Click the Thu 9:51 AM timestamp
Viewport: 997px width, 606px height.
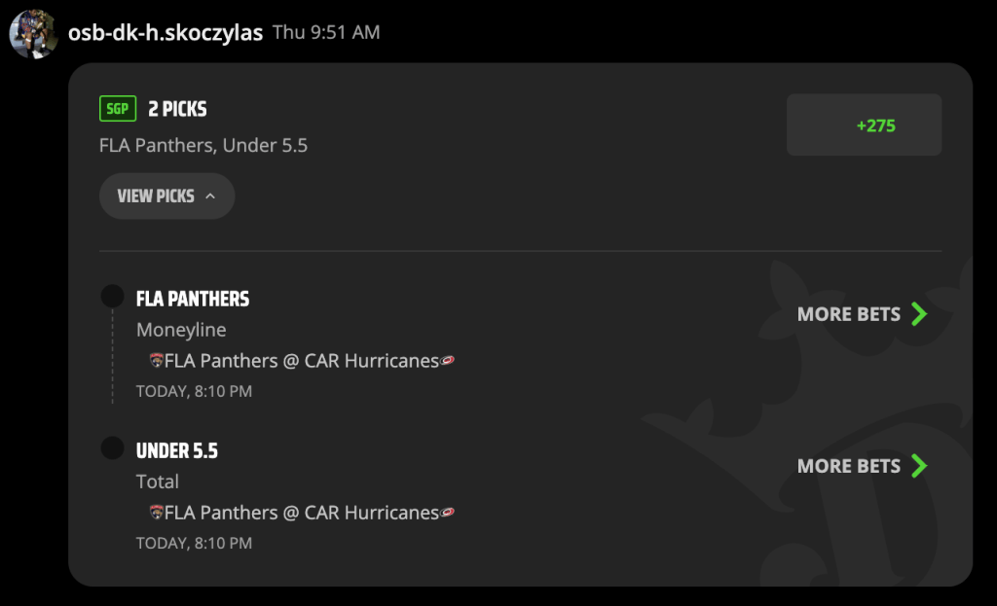[x=326, y=32]
